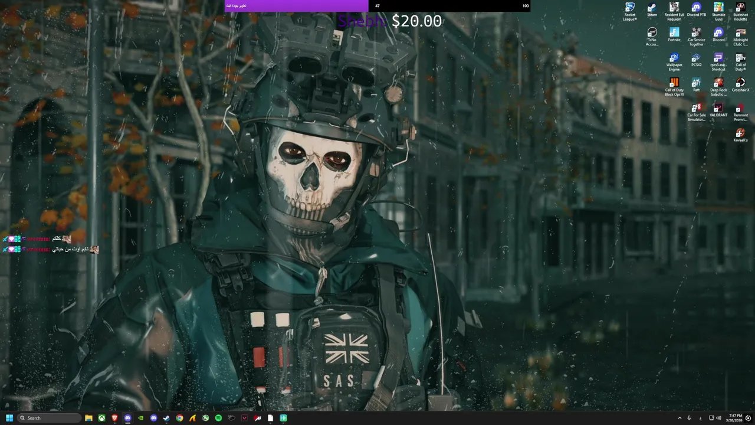Open network settings in system tray
Viewport: 755px width, 425px height.
pos(711,418)
